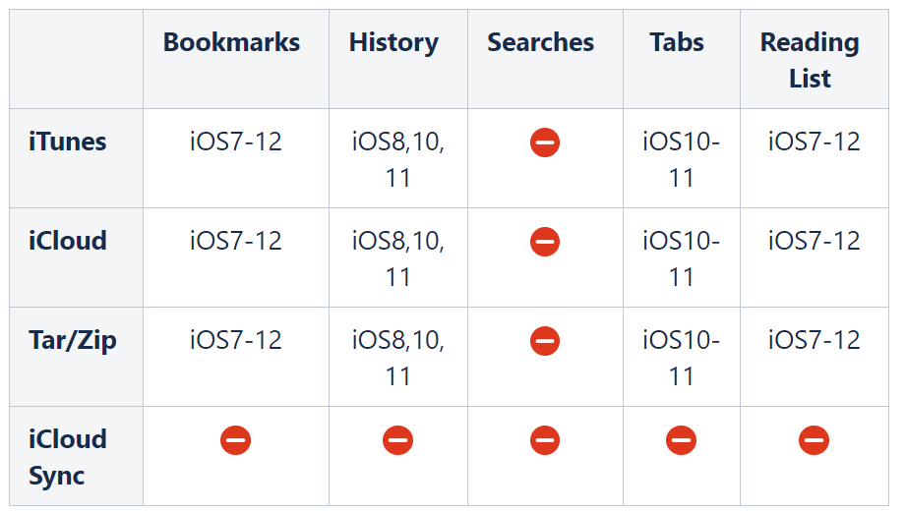The height and width of the screenshot is (513, 906).
Task: Click the iCloud Sync row label
Action: tap(68, 457)
